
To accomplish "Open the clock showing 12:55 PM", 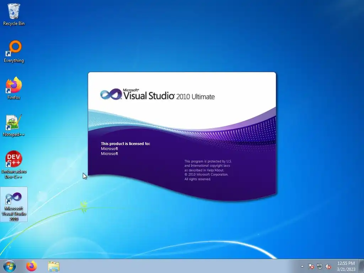I will [x=346, y=266].
